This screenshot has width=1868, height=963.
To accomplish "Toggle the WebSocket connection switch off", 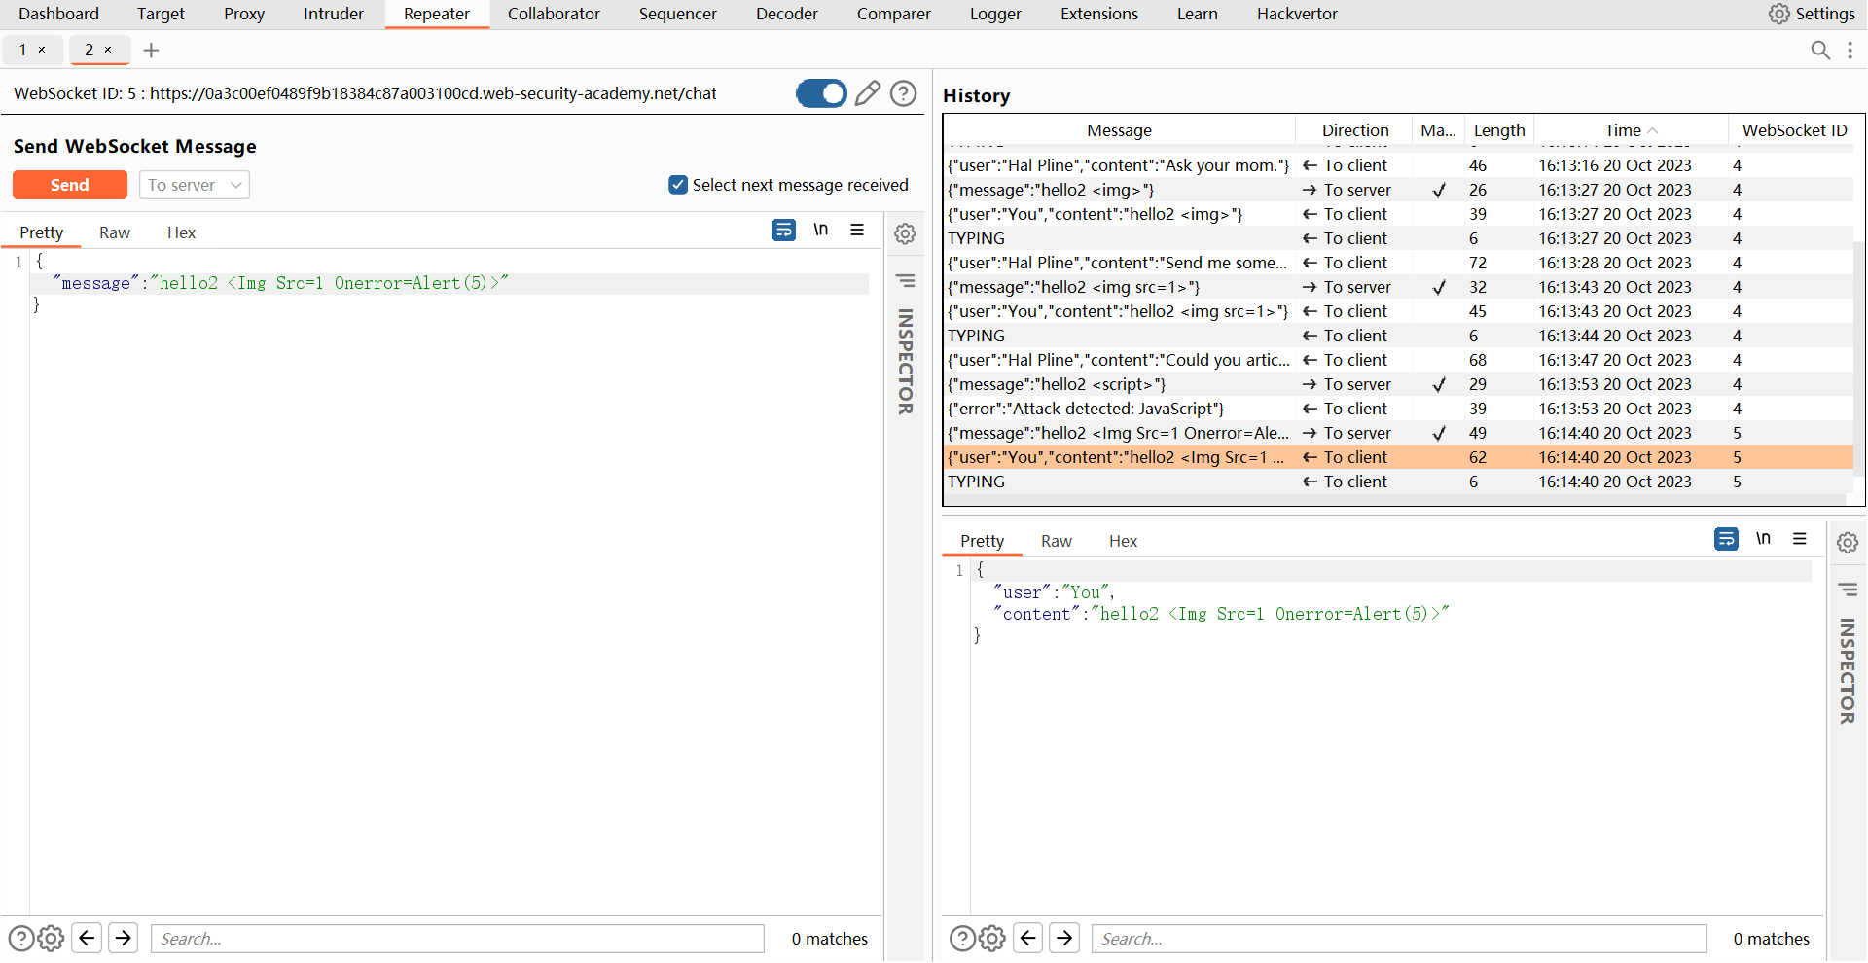I will (821, 93).
